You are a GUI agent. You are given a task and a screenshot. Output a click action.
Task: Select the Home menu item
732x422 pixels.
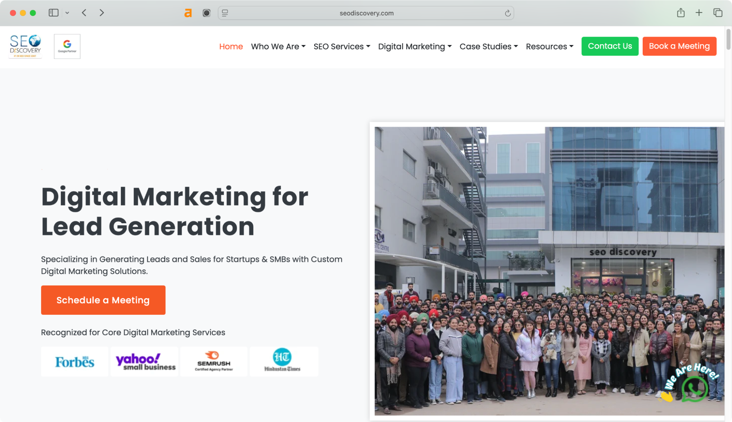coord(231,46)
